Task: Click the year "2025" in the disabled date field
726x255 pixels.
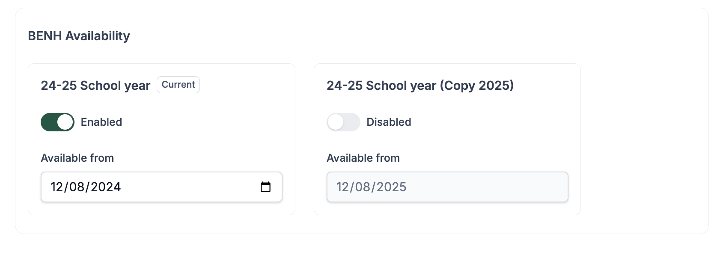Action: 391,187
